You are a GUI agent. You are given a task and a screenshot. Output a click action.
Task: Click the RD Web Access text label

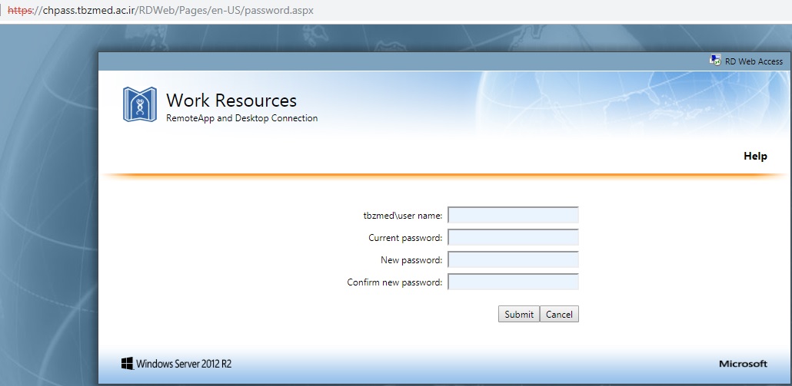pyautogui.click(x=754, y=61)
